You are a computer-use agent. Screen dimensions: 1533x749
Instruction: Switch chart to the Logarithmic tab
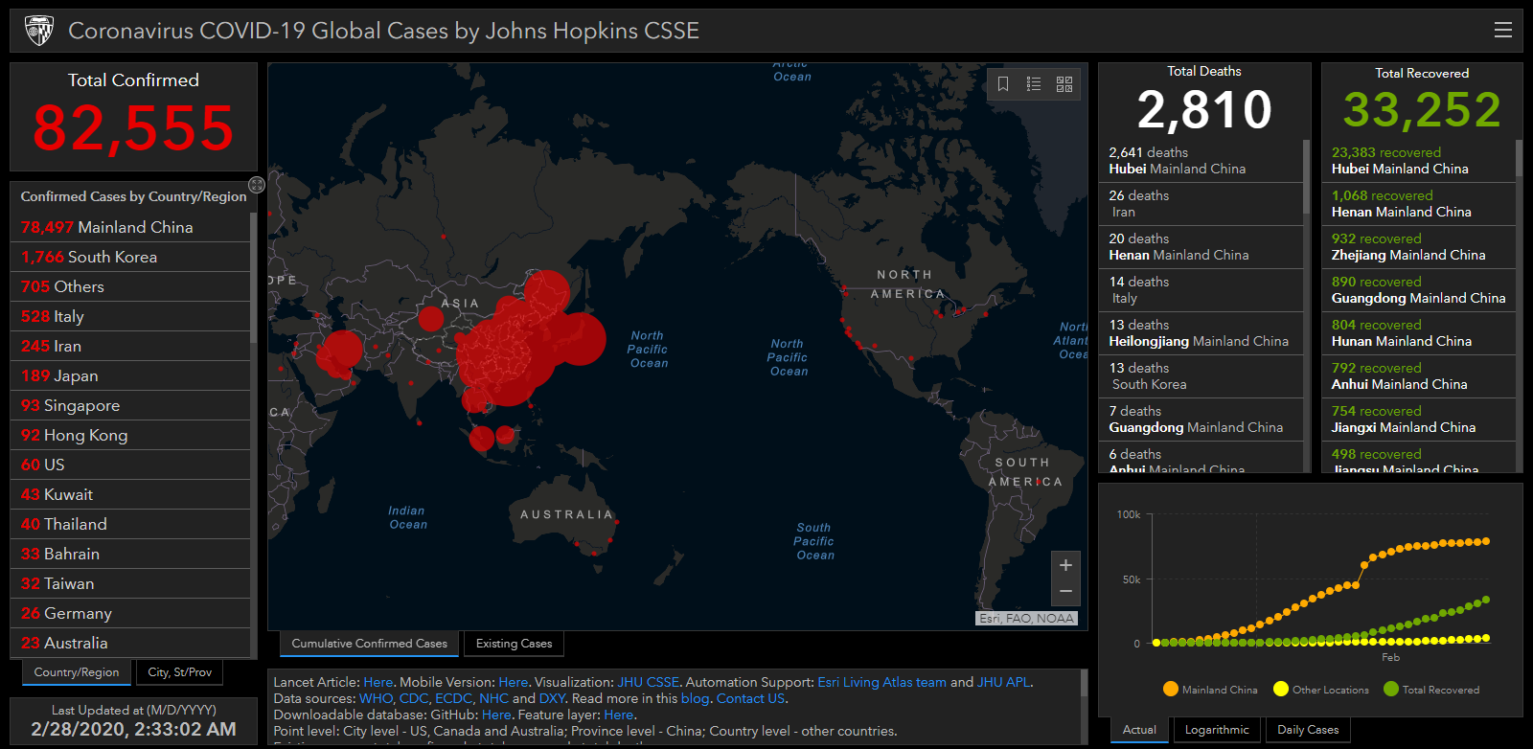(1217, 730)
